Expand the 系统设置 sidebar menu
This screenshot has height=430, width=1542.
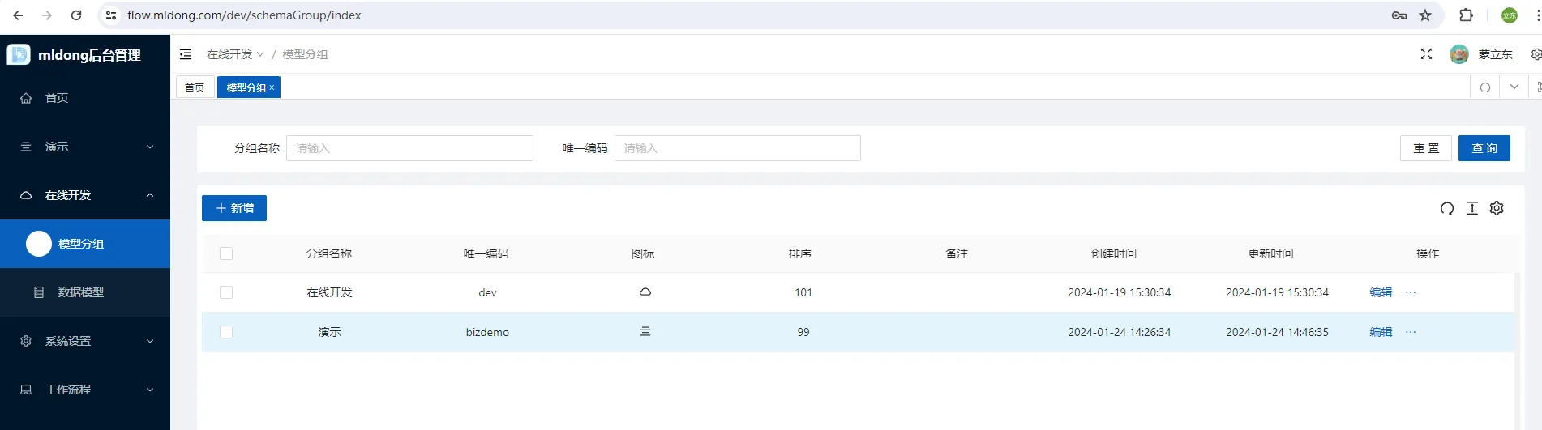click(x=85, y=341)
